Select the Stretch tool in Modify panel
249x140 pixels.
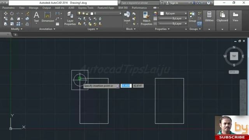pyautogui.click(x=5, y=24)
